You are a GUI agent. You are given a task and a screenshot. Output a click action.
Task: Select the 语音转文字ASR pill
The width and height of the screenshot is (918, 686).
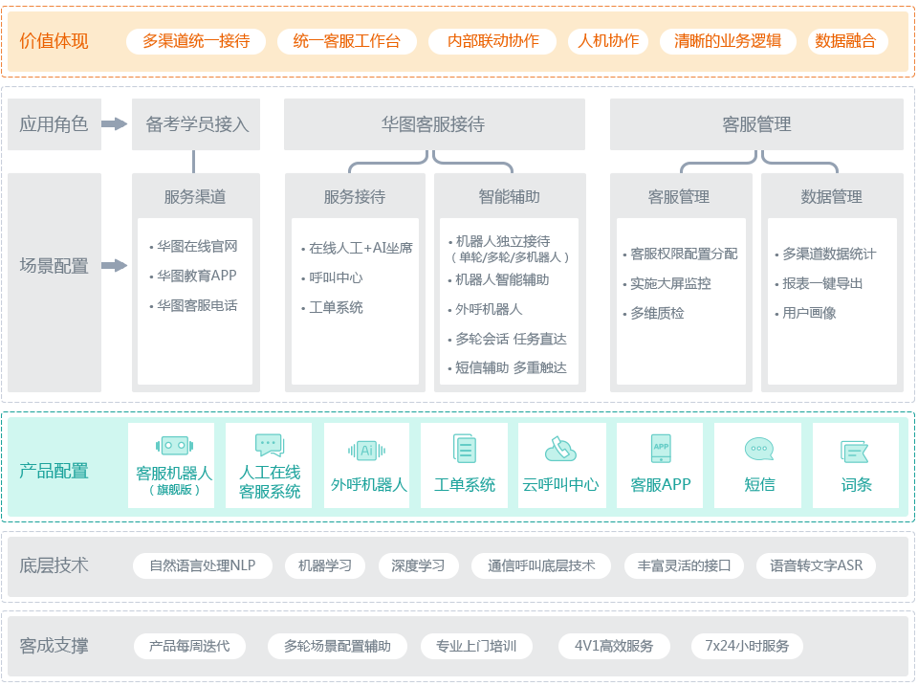point(816,565)
